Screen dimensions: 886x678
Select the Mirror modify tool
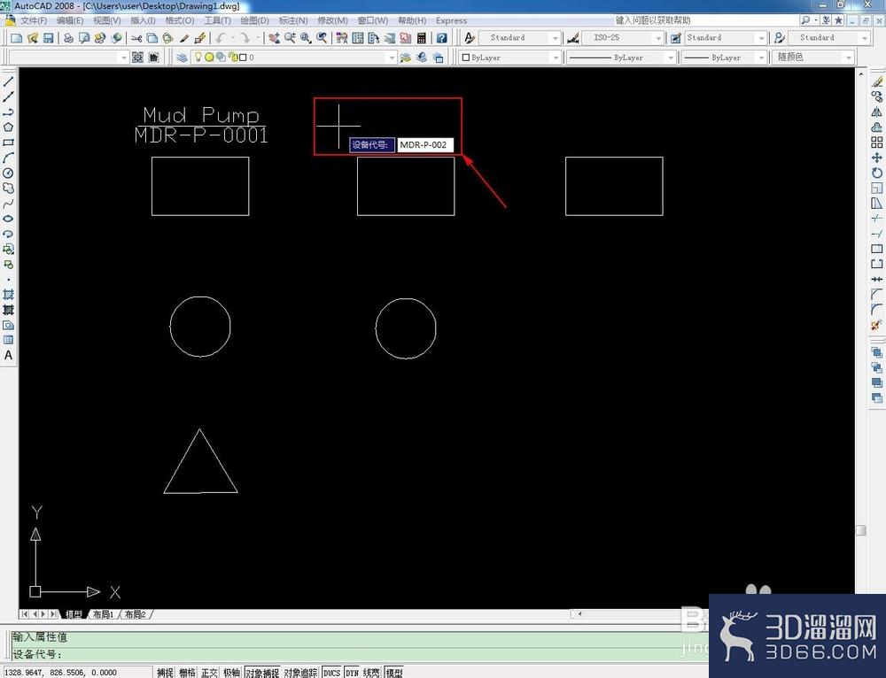(x=876, y=112)
